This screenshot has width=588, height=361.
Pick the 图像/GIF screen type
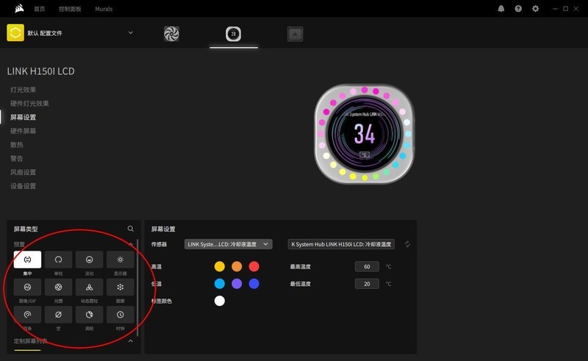click(27, 287)
